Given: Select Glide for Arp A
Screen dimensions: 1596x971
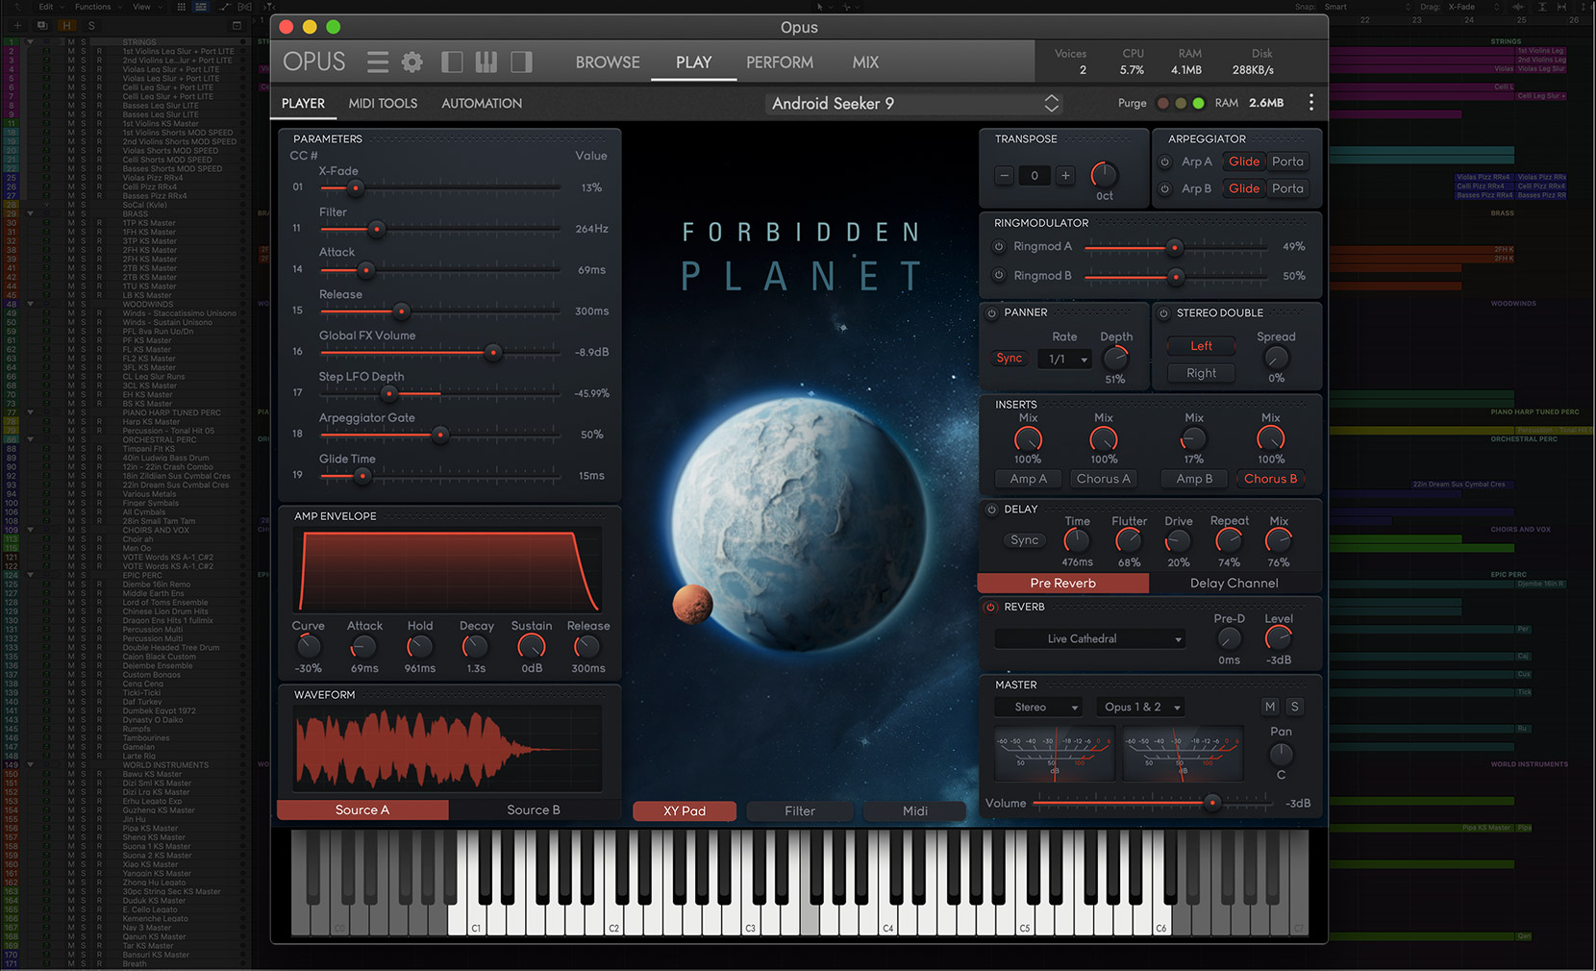Looking at the screenshot, I should pyautogui.click(x=1243, y=162).
